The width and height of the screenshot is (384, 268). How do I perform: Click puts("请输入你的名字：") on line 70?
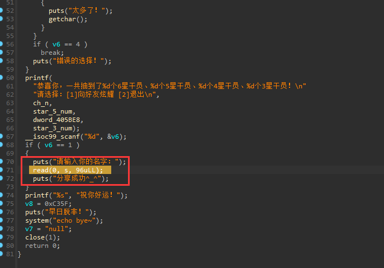coord(79,162)
